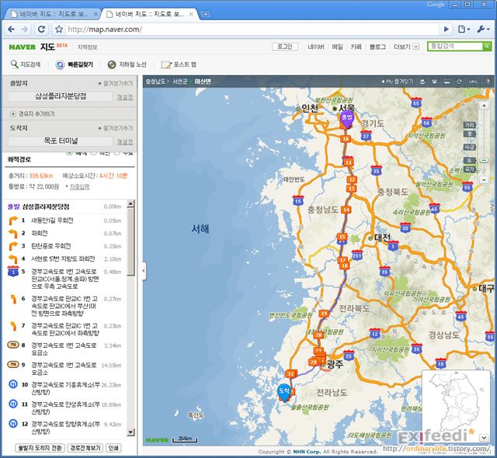The width and height of the screenshot is (497, 458).
Task: Click step 11 안성휴게소 row text
Action: point(65,408)
